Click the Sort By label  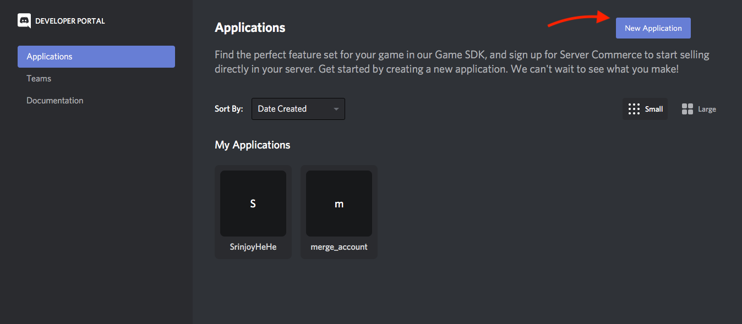tap(228, 109)
